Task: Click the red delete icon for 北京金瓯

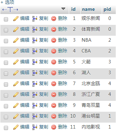Action: point(54,84)
